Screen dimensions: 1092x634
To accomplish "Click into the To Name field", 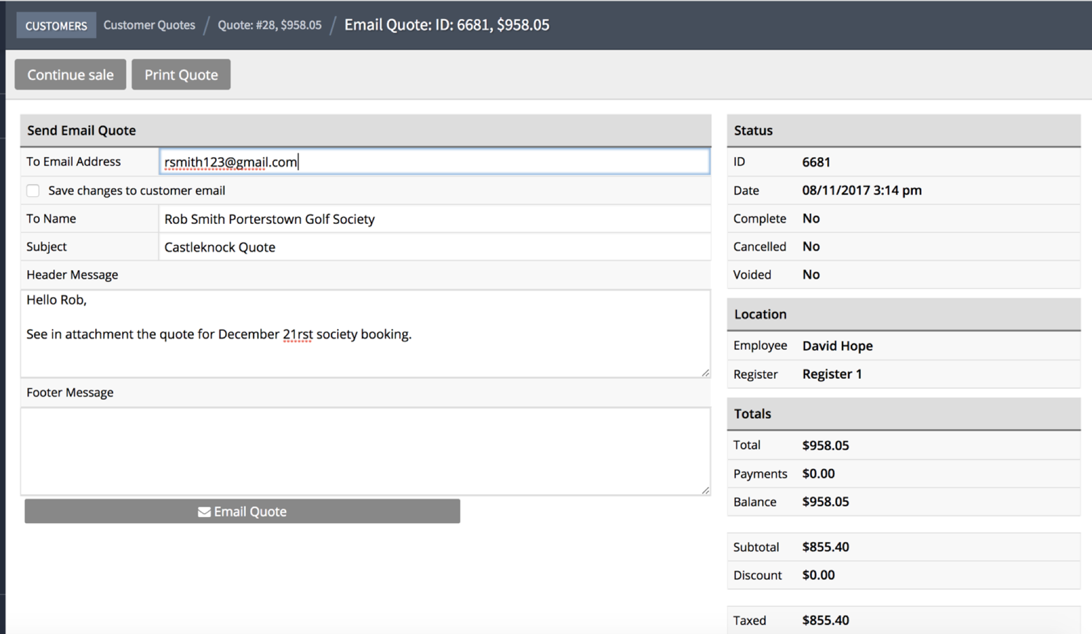I will (434, 219).
